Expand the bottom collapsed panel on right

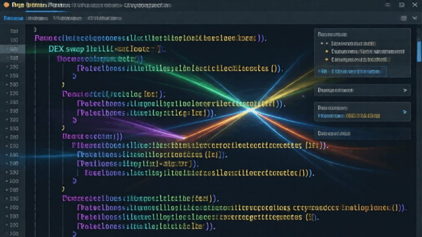click(x=362, y=133)
